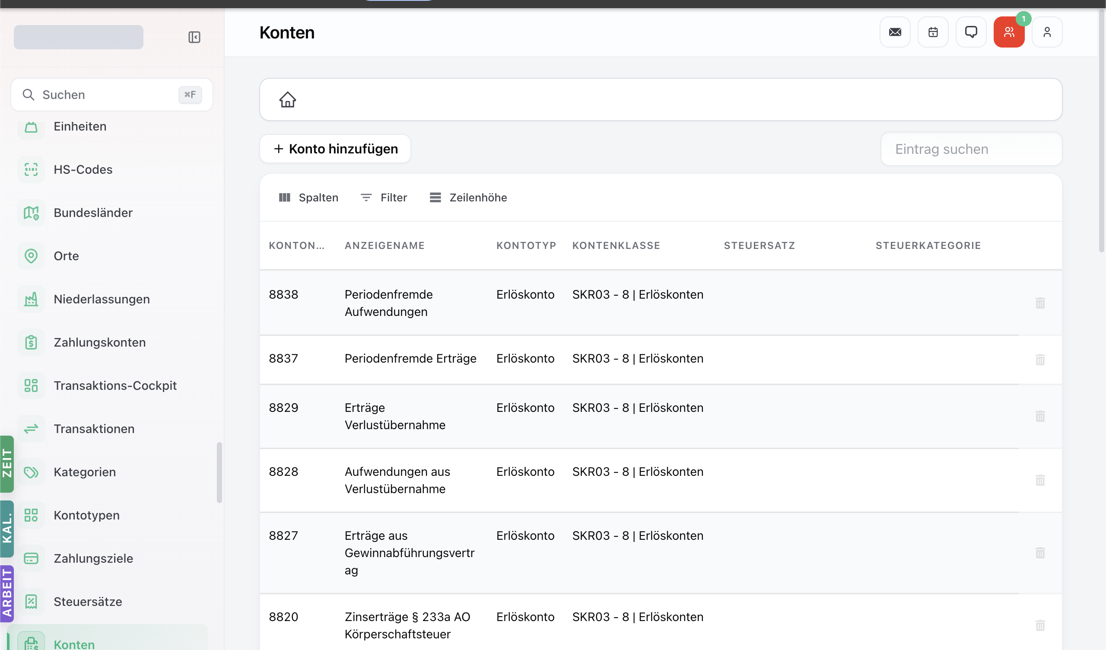
Task: Delete account 8820 with trash icon
Action: tap(1040, 625)
